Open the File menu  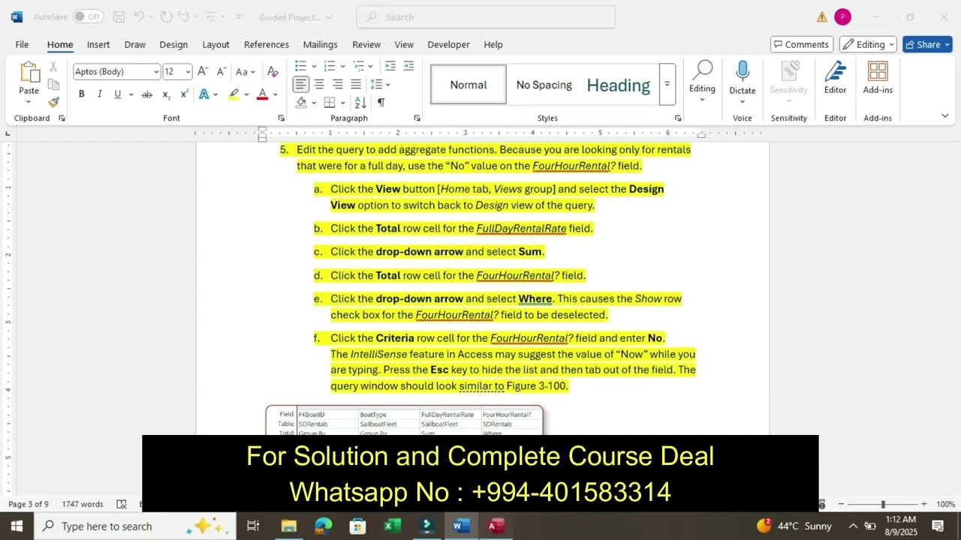point(22,44)
